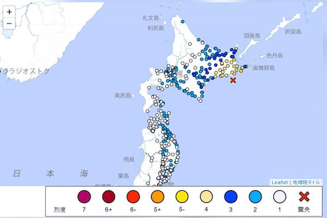The image size is (327, 218).
Task: Click the zoom in plus button
Action: point(9,11)
